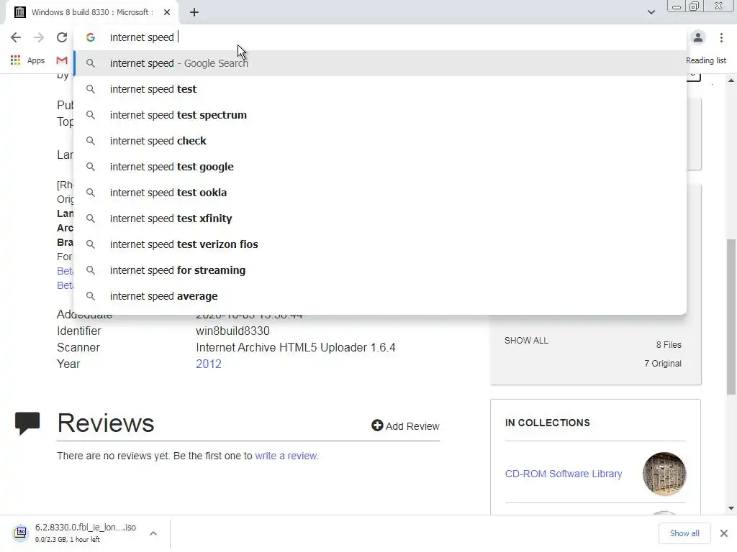This screenshot has height=552, width=737.
Task: Select 'internet speed test xfinity' suggestion
Action: [380, 218]
